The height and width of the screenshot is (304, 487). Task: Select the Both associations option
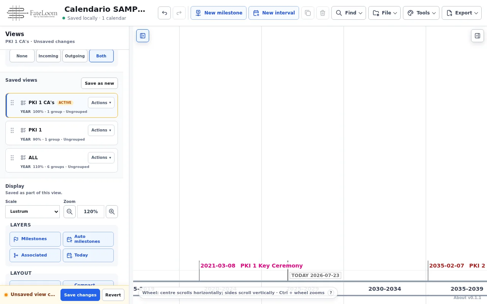(101, 56)
